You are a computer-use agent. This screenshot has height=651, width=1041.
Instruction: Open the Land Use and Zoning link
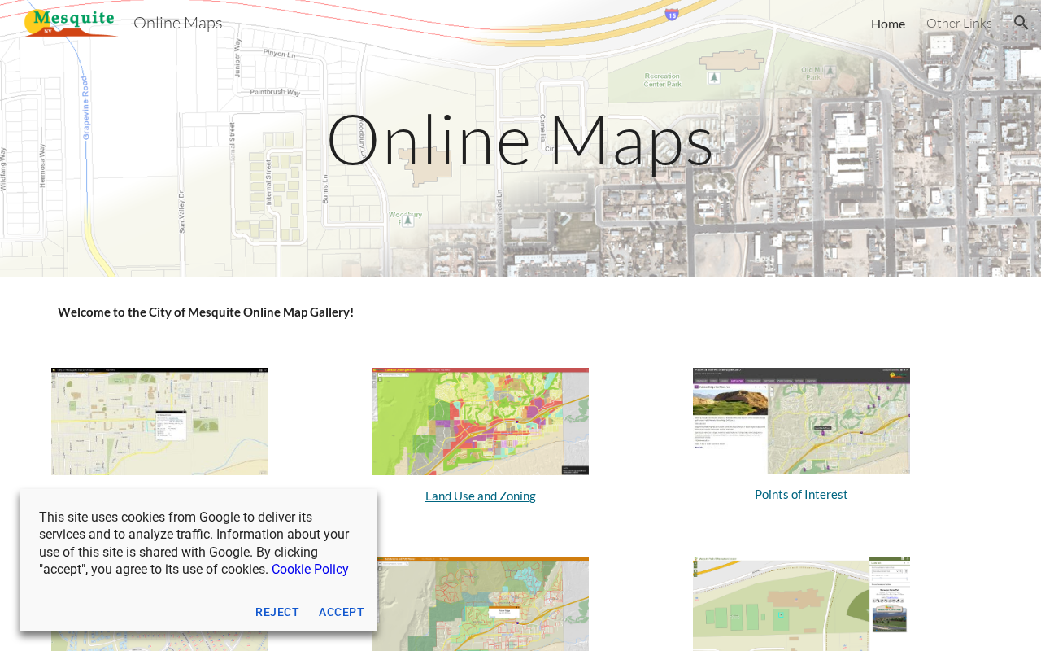point(480,496)
